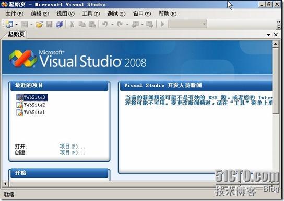The width and height of the screenshot is (284, 201).
Task: Click the Navigate Forward toolbar icon
Action: click(150, 24)
